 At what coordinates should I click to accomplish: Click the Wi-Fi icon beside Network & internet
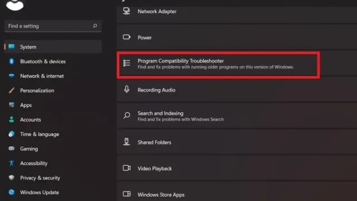point(11,76)
